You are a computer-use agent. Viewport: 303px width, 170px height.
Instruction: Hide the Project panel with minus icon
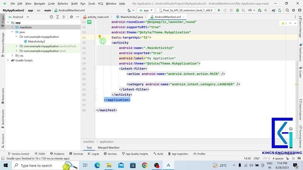coord(78,17)
